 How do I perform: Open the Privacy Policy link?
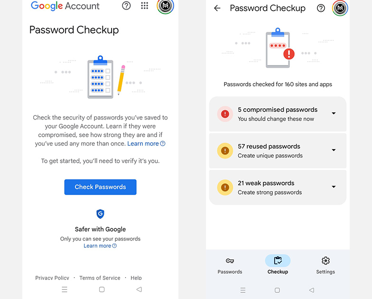52,278
